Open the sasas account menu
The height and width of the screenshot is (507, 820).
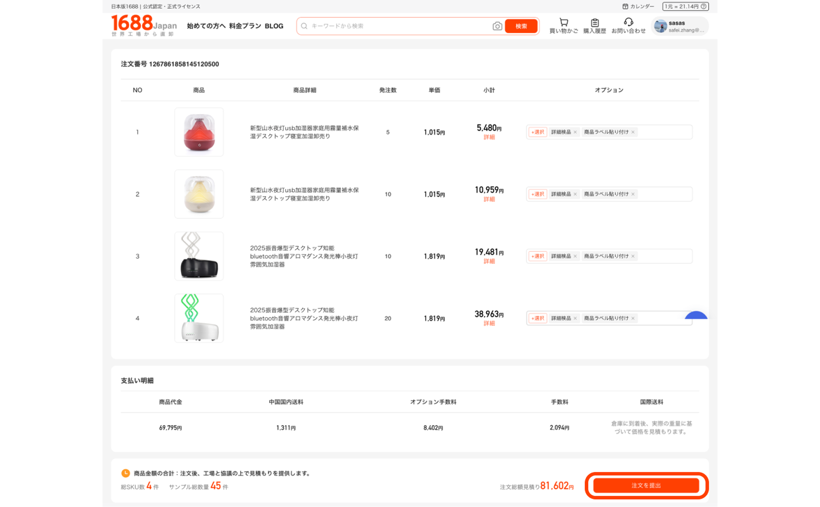click(680, 26)
